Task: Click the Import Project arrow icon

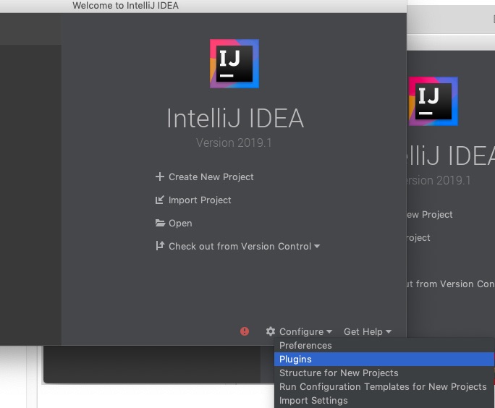Action: coord(160,200)
